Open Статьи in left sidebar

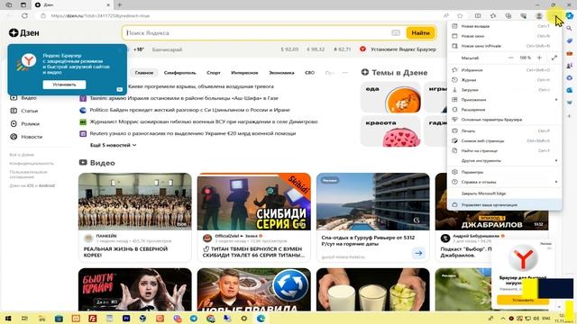click(24, 111)
